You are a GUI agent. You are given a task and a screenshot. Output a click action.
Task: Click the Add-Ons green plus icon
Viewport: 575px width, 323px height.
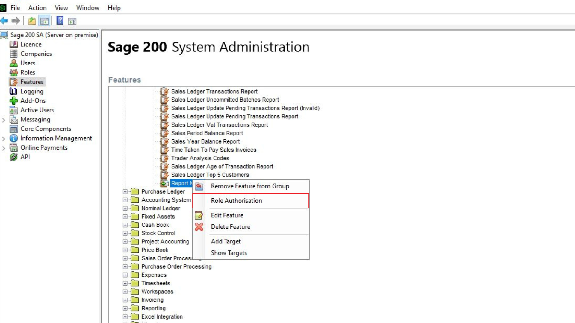(13, 100)
